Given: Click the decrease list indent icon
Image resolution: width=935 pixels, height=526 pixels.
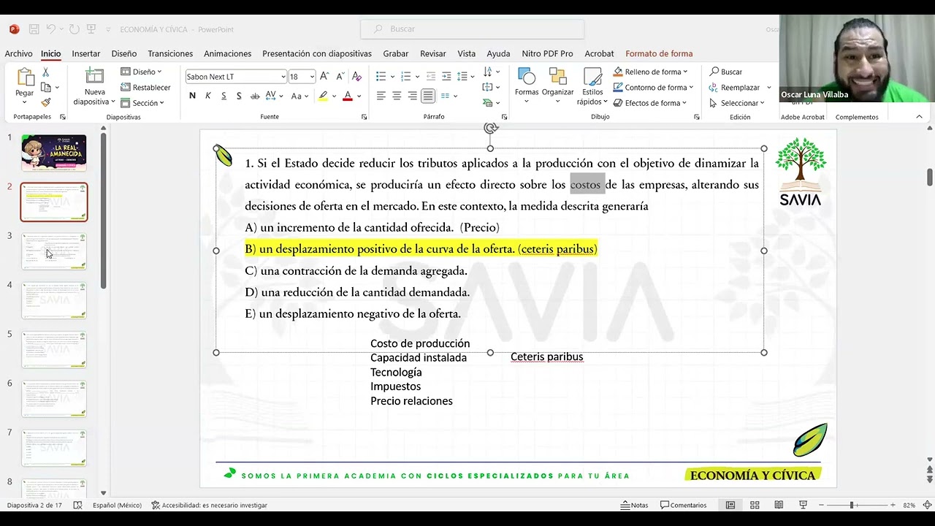Looking at the screenshot, I should [x=430, y=76].
